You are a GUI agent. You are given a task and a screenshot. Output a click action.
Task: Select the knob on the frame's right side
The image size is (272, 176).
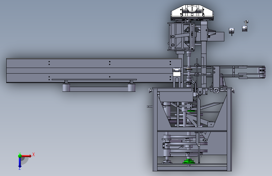233,91
